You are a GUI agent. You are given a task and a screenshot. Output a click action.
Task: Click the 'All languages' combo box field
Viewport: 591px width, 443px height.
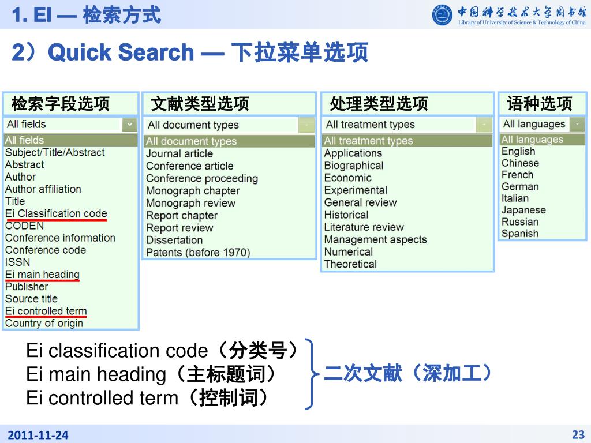coord(543,124)
